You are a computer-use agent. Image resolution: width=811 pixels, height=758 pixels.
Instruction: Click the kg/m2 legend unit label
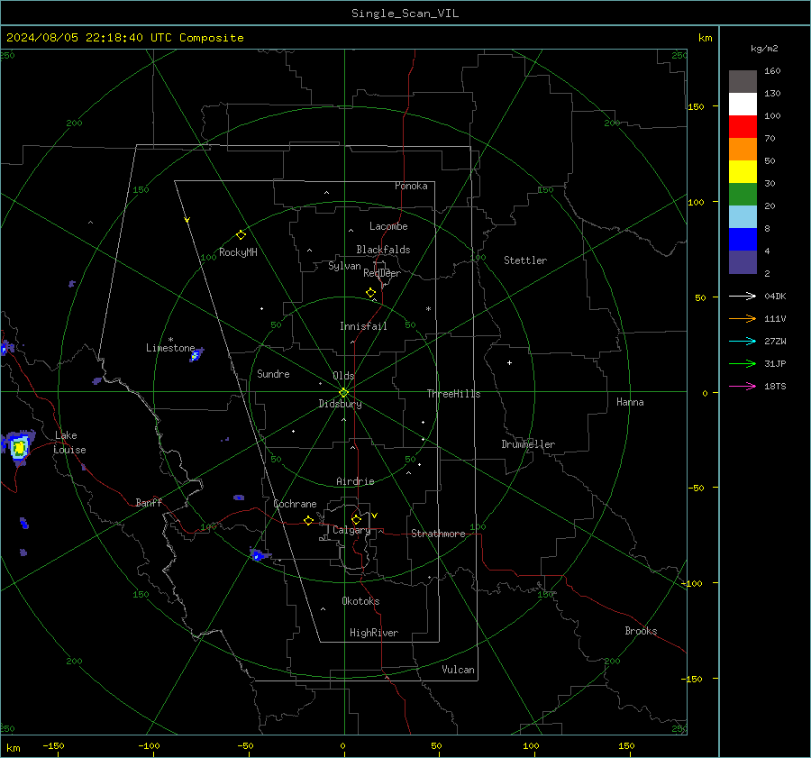(764, 49)
